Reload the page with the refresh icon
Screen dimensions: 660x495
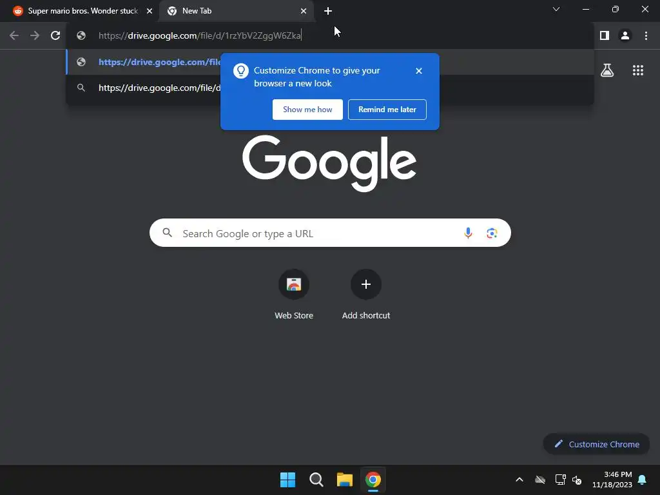point(55,36)
